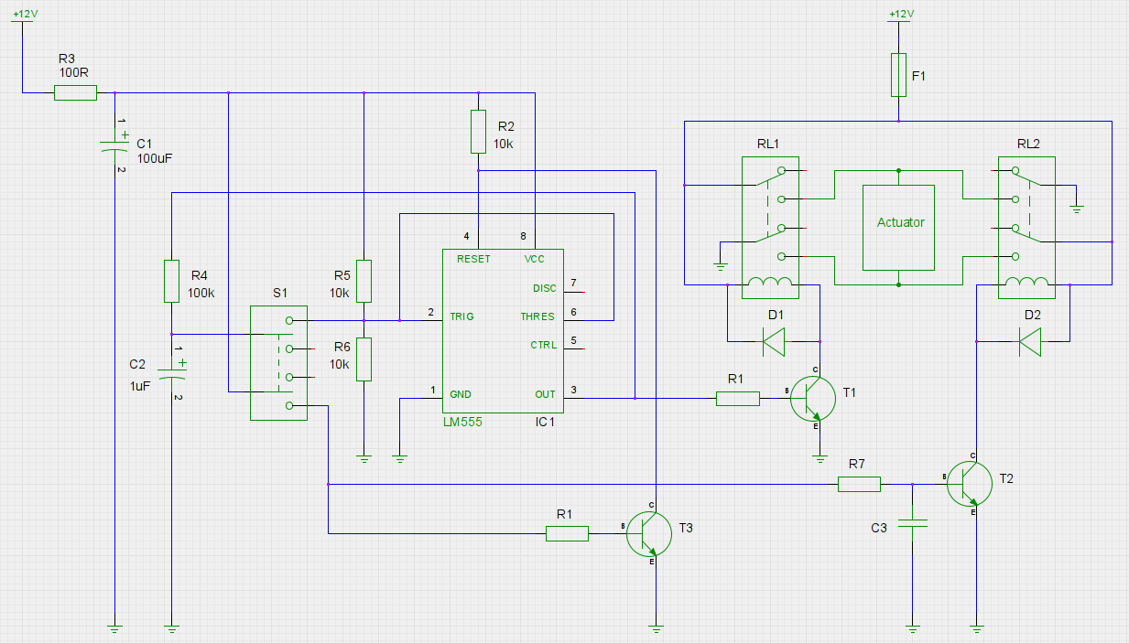1129x643 pixels.
Task: Select the F1 fuse symbol
Action: [x=898, y=75]
